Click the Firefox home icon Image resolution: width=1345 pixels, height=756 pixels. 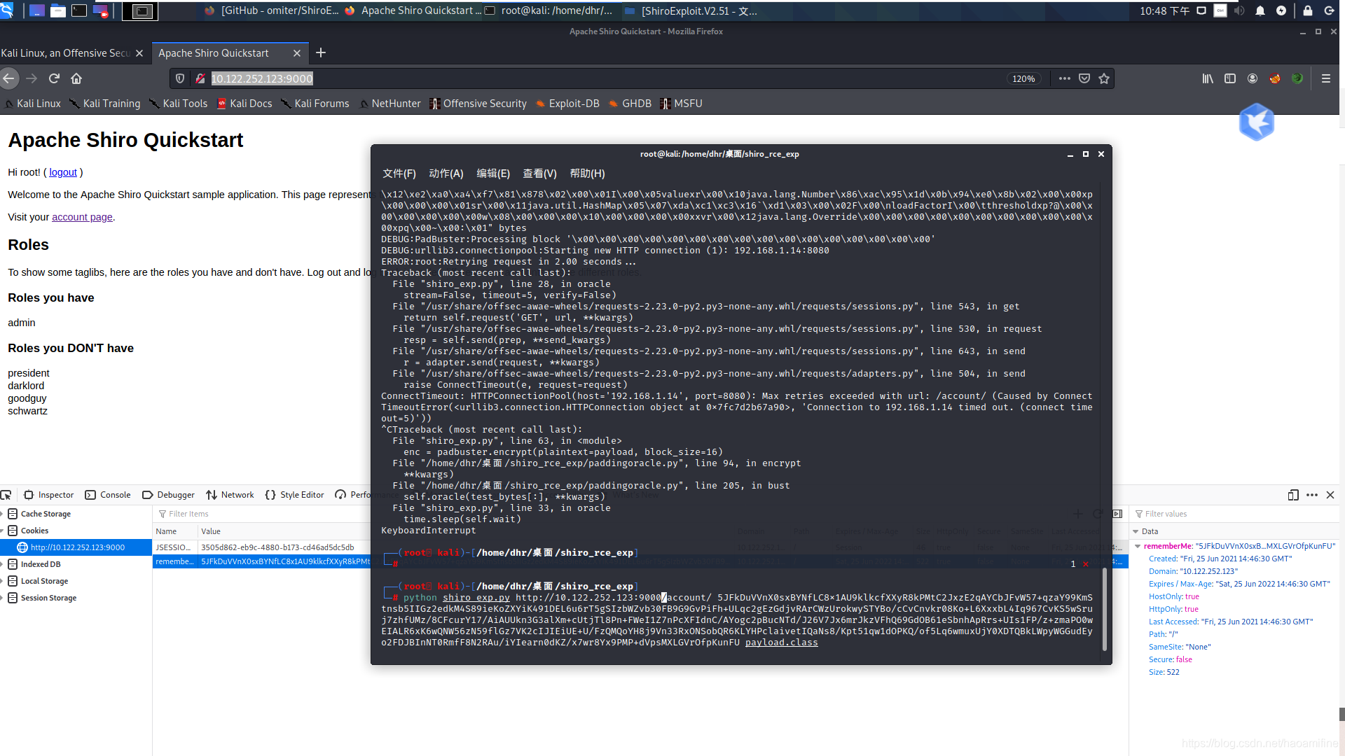[76, 78]
